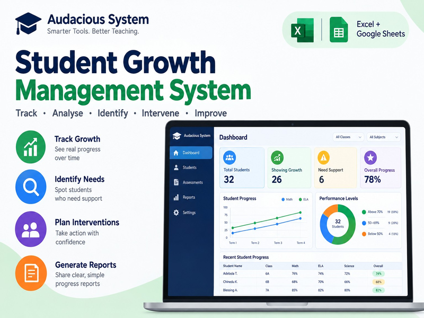Viewport: 424px width, 318px height.
Task: Click the orange Below 50% legend dot
Action: click(x=364, y=234)
